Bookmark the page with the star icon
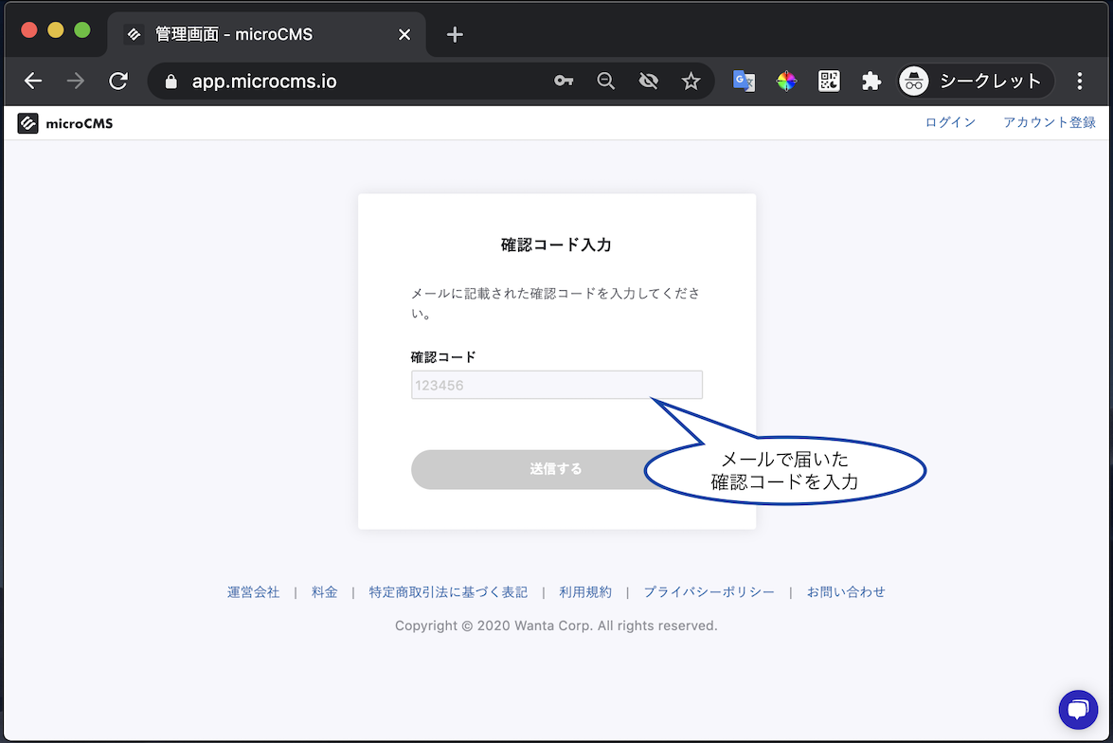 pyautogui.click(x=691, y=81)
